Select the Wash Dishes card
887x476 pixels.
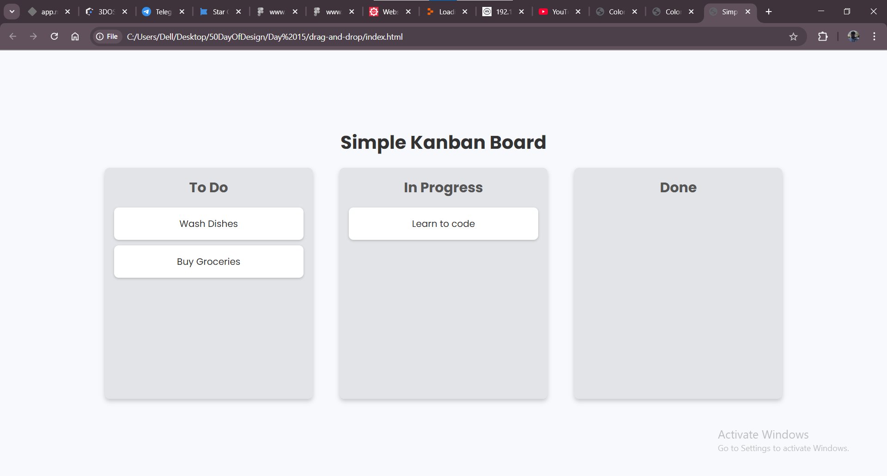coord(209,224)
